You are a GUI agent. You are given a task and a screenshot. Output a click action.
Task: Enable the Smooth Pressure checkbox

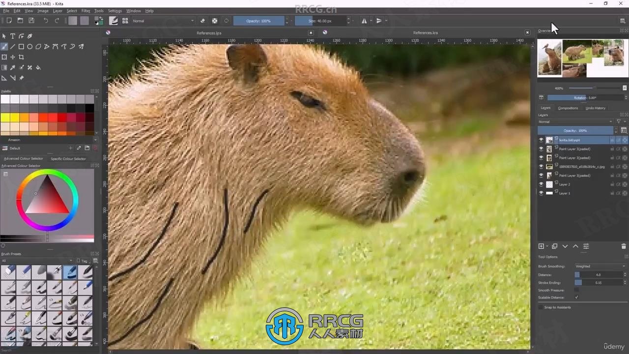click(576, 290)
